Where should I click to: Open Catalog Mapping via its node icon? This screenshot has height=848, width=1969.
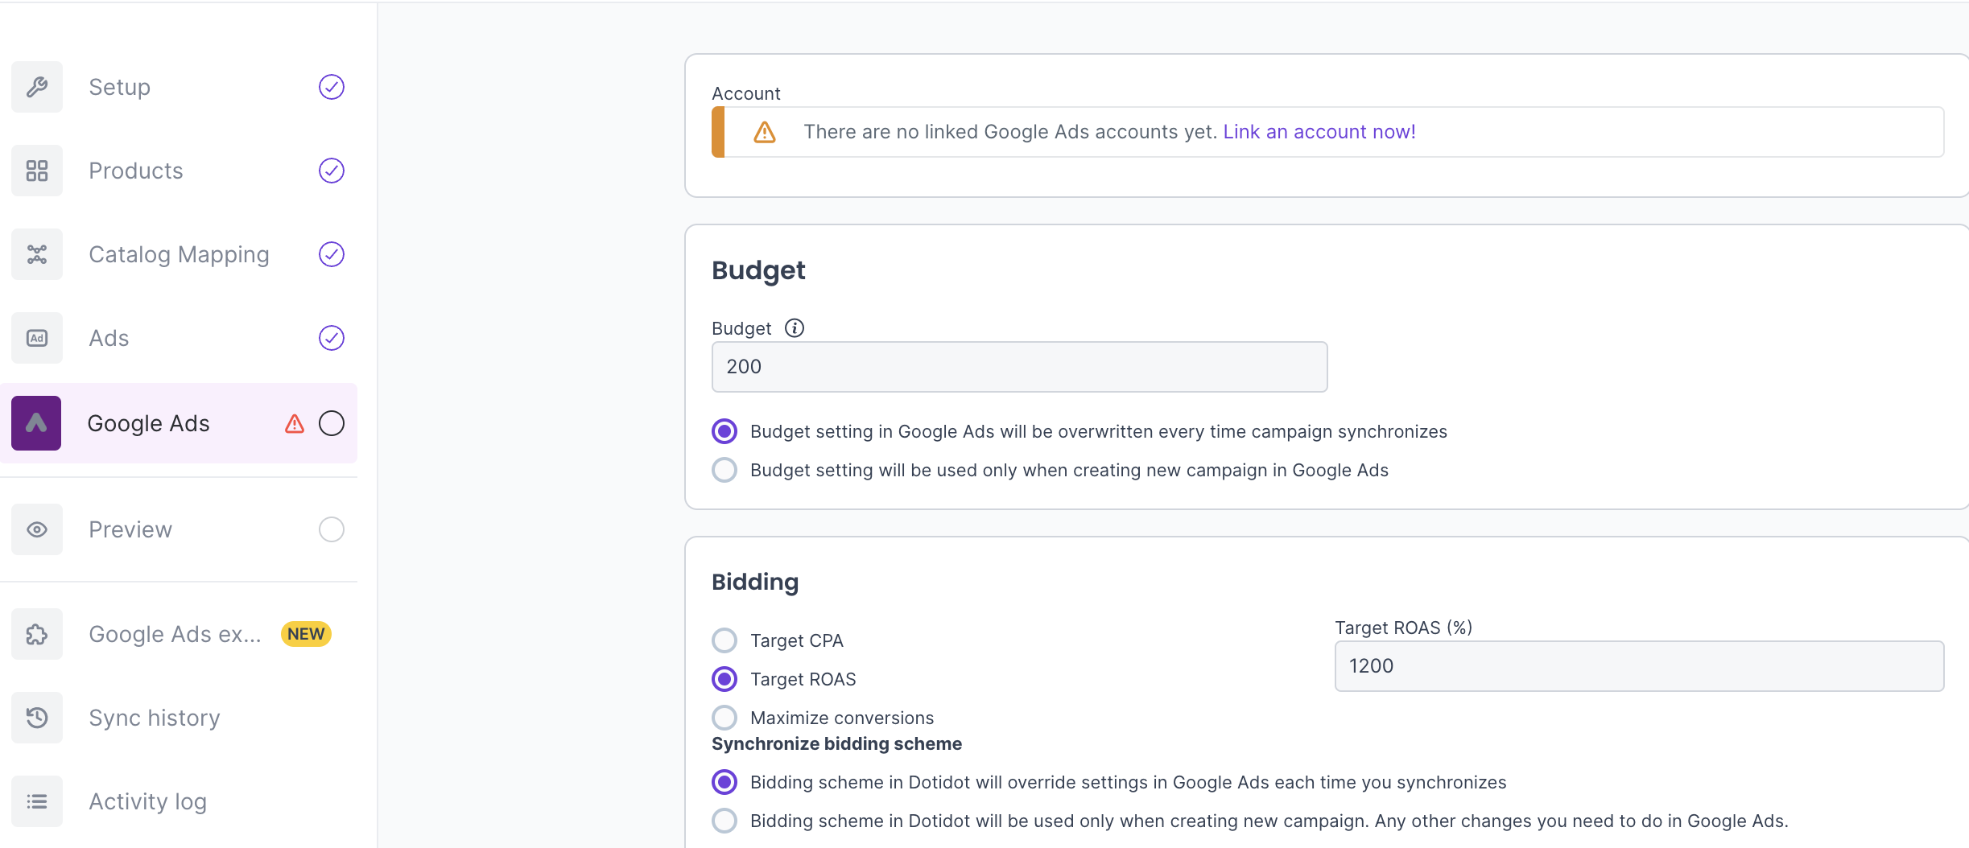(37, 254)
